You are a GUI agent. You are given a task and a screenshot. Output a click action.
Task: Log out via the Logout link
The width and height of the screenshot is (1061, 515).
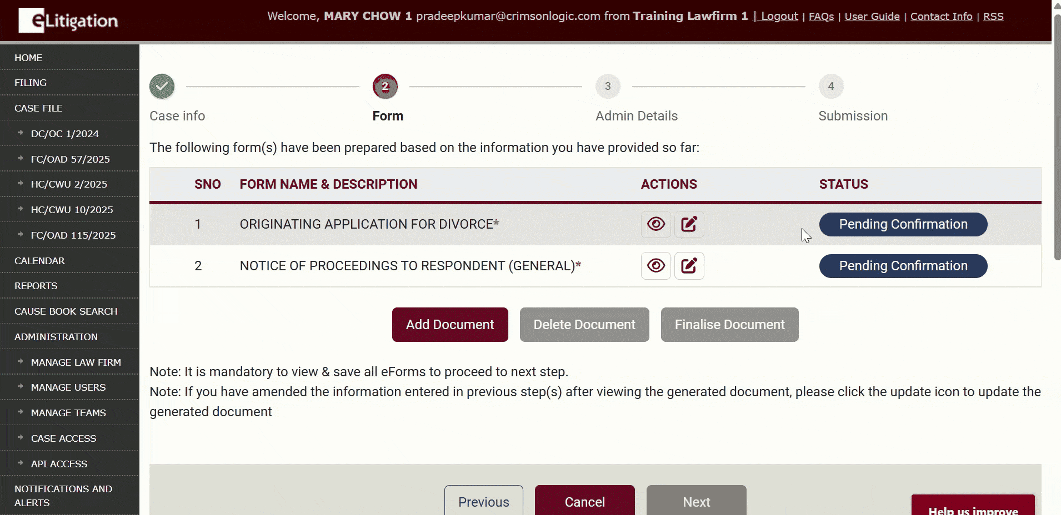pos(779,17)
